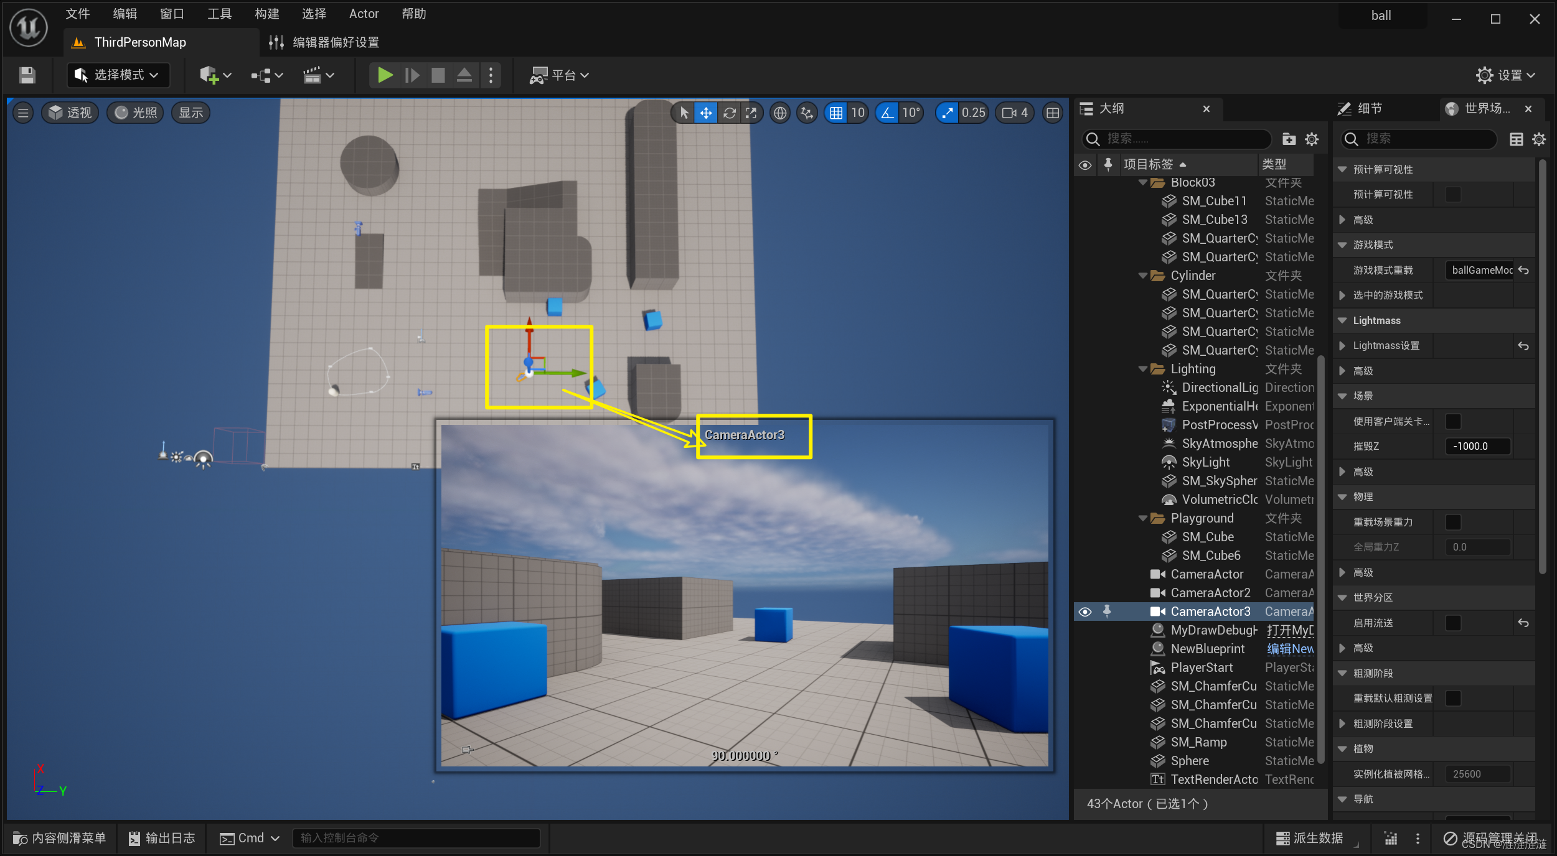
Task: Toggle rotation angle snapping icon
Action: [887, 113]
